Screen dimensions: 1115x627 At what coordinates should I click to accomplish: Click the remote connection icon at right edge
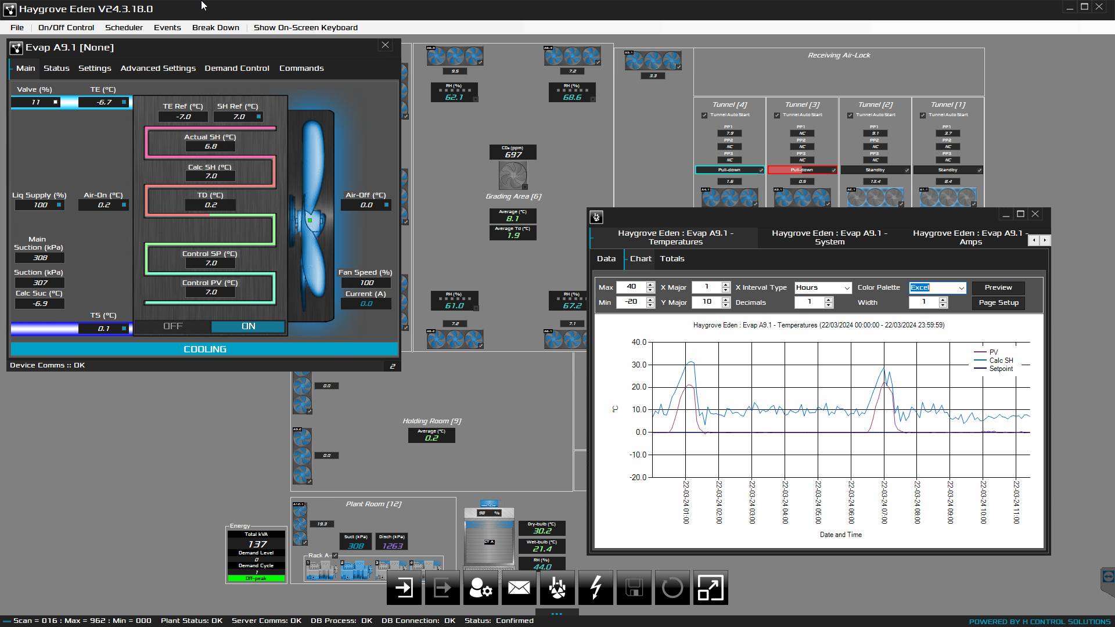(x=1108, y=576)
